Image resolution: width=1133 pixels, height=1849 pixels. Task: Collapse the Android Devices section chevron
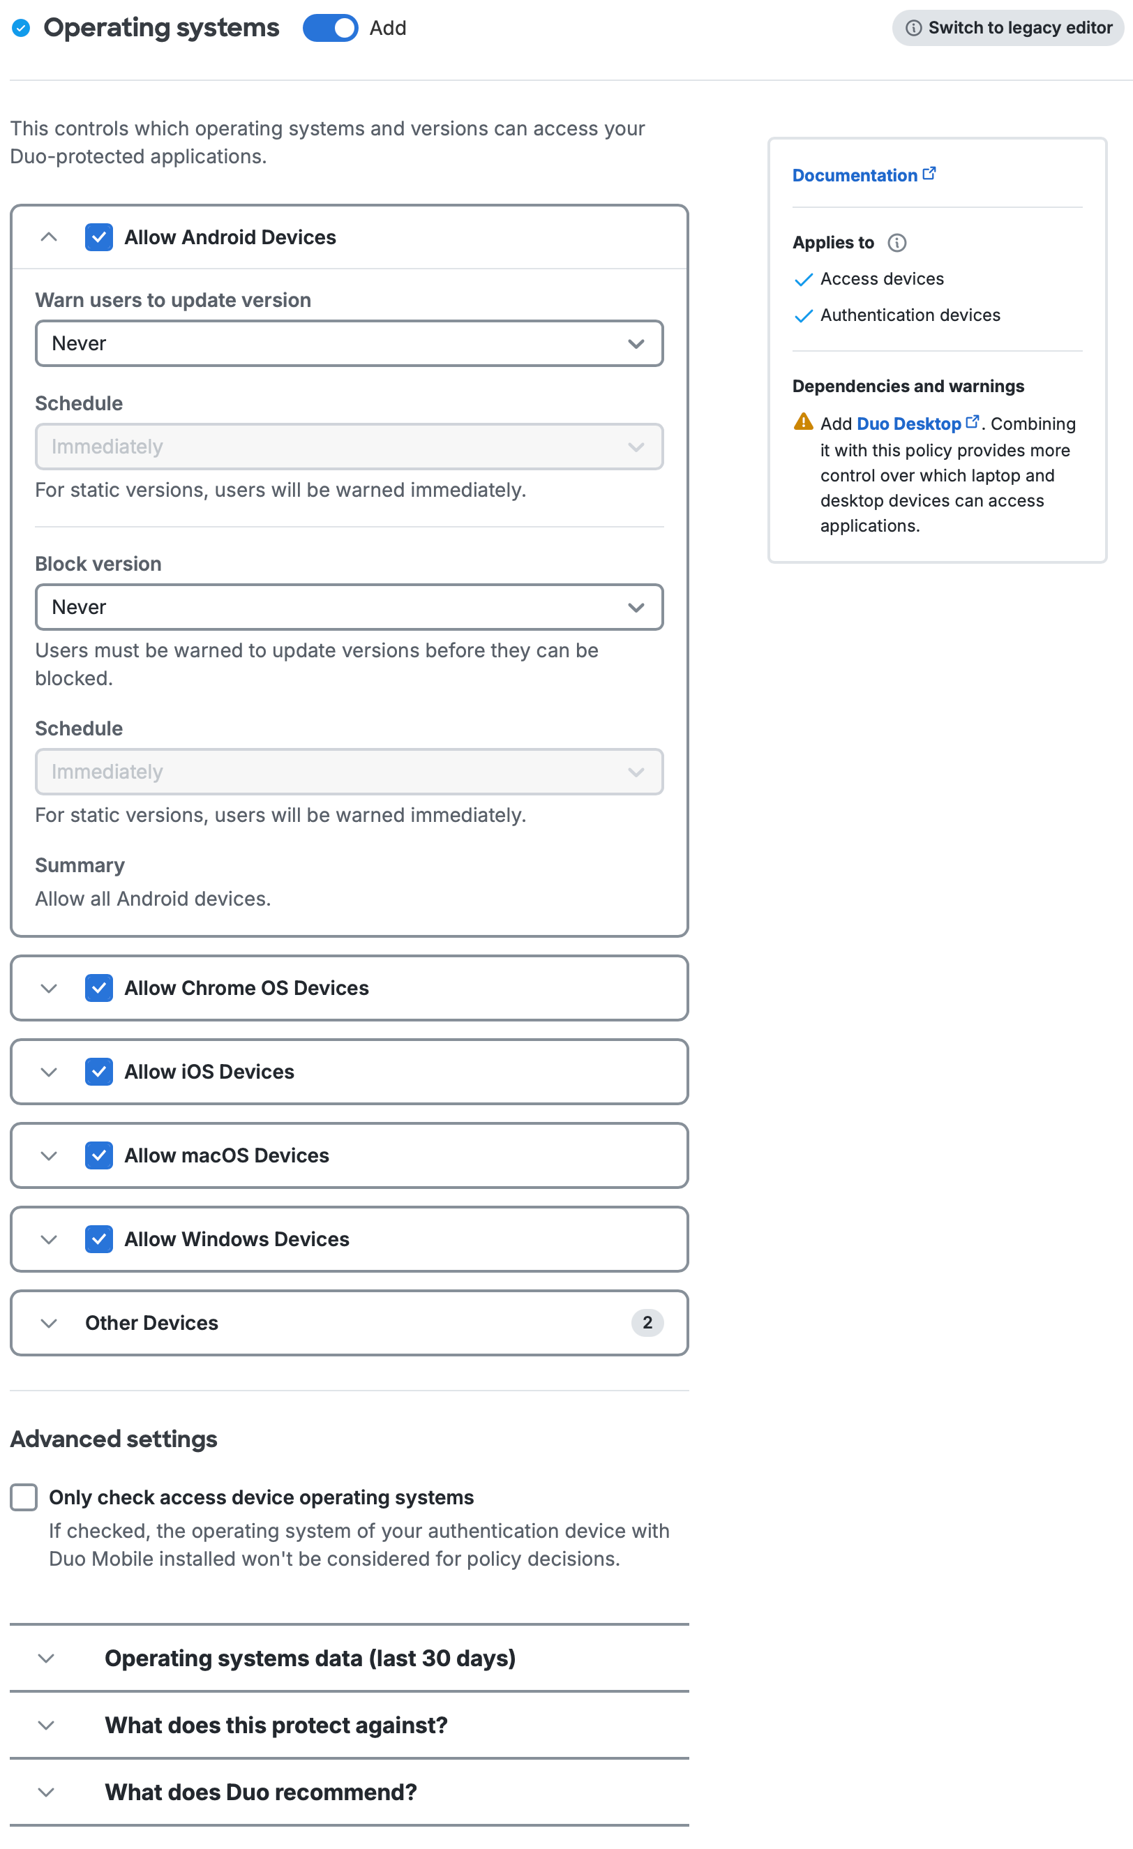click(49, 237)
